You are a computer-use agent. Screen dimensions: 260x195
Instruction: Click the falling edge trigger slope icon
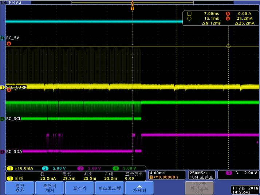click(x=237, y=173)
